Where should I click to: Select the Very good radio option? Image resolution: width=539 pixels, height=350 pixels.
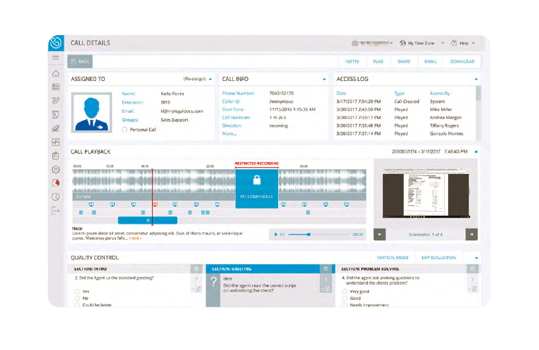point(345,291)
